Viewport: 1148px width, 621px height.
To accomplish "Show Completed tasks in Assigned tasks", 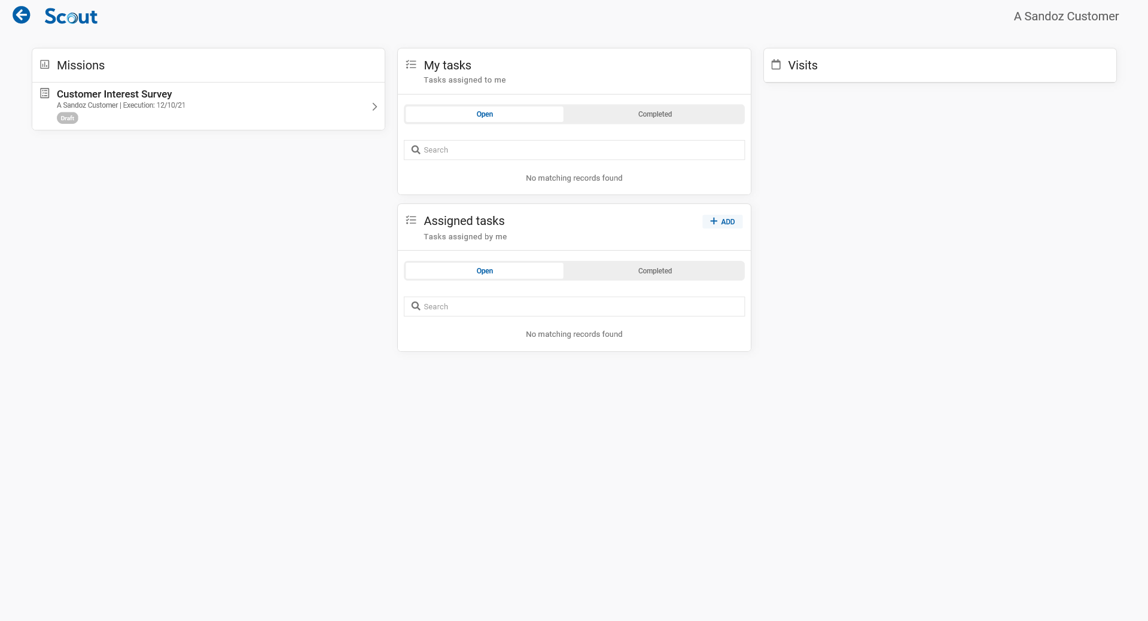I will click(x=654, y=271).
